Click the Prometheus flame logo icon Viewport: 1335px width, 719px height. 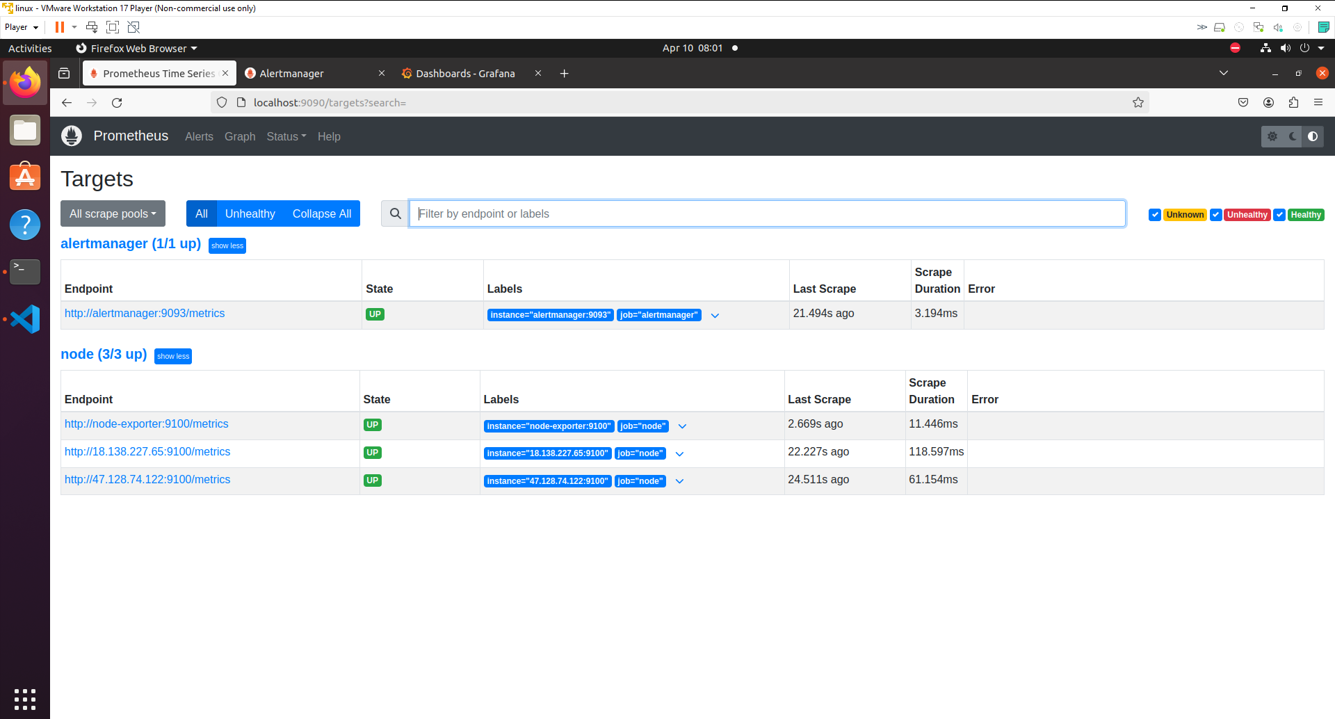(71, 136)
